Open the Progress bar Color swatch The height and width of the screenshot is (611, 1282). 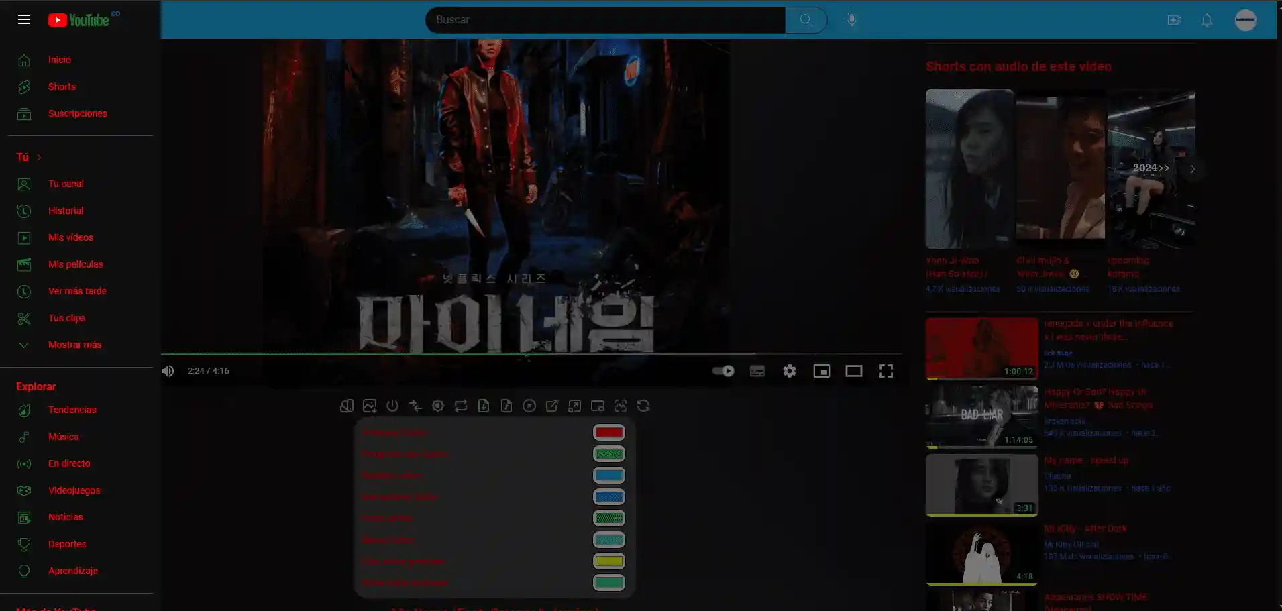609,454
